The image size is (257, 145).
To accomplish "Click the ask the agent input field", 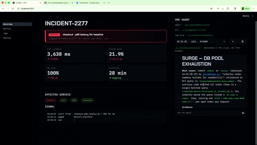I will [x=208, y=113].
